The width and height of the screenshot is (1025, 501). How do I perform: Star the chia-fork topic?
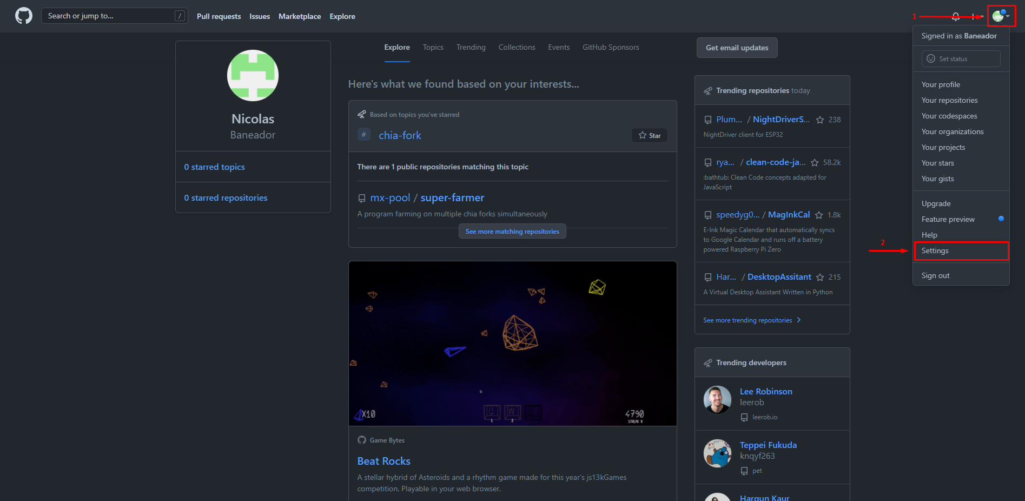649,135
